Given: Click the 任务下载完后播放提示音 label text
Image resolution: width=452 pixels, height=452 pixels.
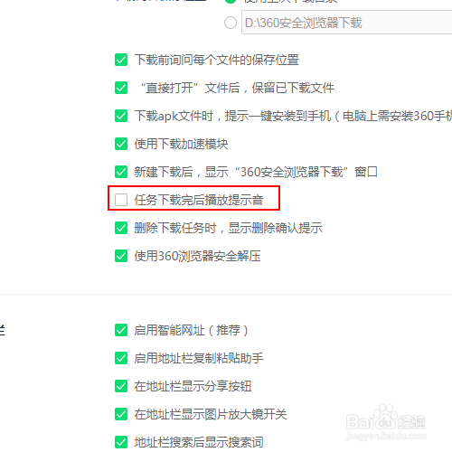Looking at the screenshot, I should [x=199, y=200].
